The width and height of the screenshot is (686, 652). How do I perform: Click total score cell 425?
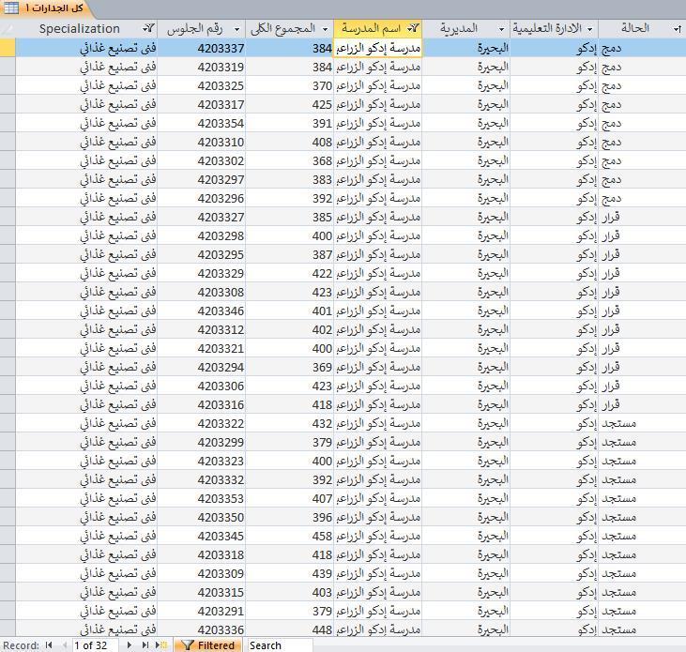click(x=290, y=104)
